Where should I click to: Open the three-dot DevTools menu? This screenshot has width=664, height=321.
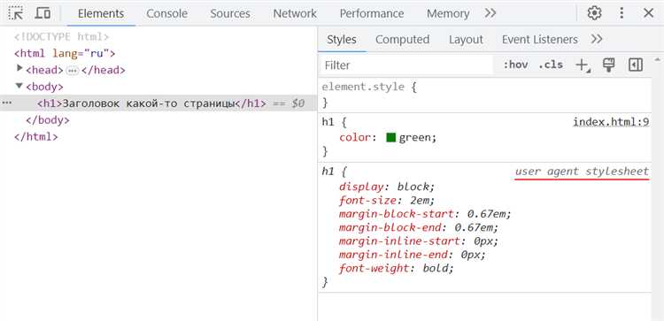click(x=622, y=13)
